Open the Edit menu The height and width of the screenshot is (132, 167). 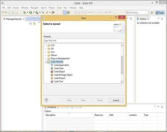pyautogui.click(x=9, y=8)
